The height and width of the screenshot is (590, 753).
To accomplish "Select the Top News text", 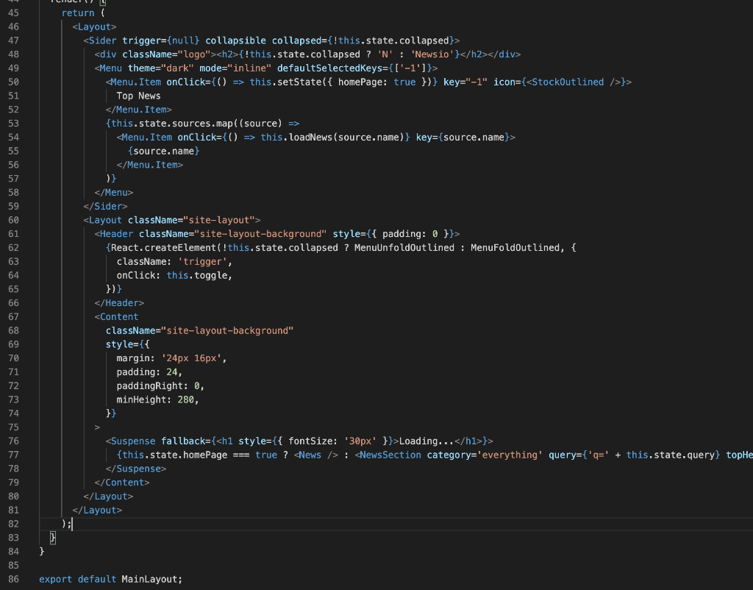I will pyautogui.click(x=138, y=96).
